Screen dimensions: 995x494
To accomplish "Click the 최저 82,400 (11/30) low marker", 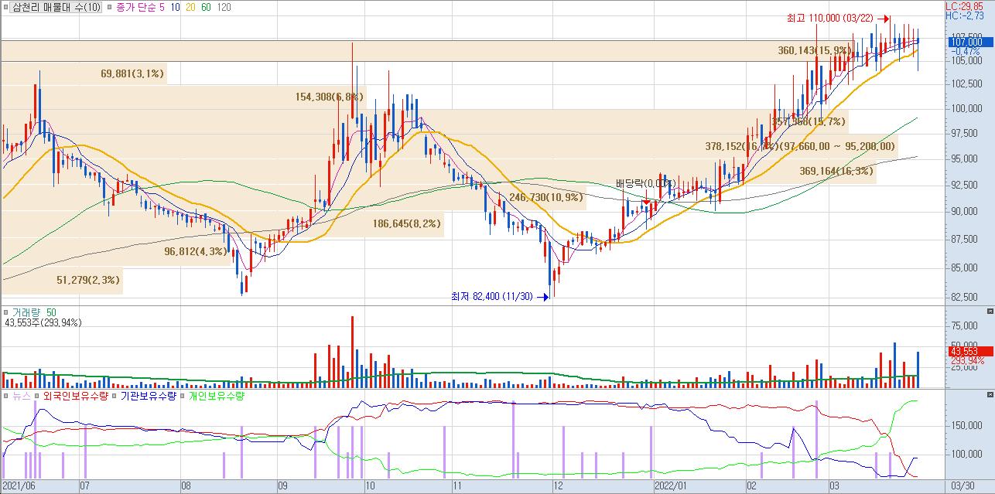I will pos(500,296).
